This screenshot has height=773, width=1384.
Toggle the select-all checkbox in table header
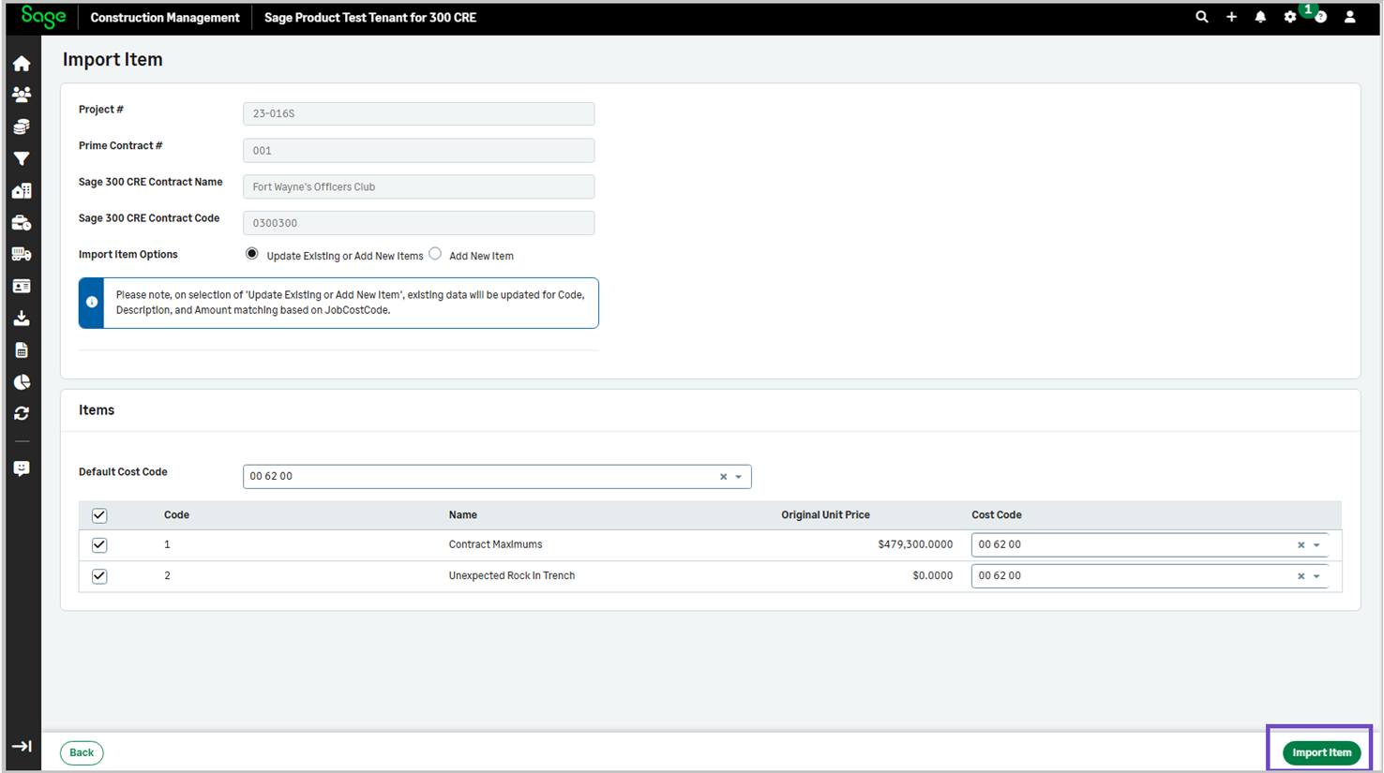pos(99,515)
